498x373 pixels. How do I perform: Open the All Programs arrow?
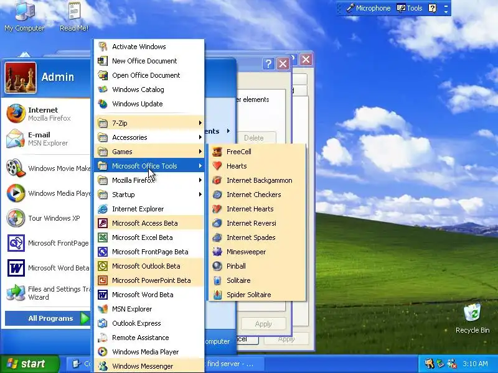click(x=85, y=318)
